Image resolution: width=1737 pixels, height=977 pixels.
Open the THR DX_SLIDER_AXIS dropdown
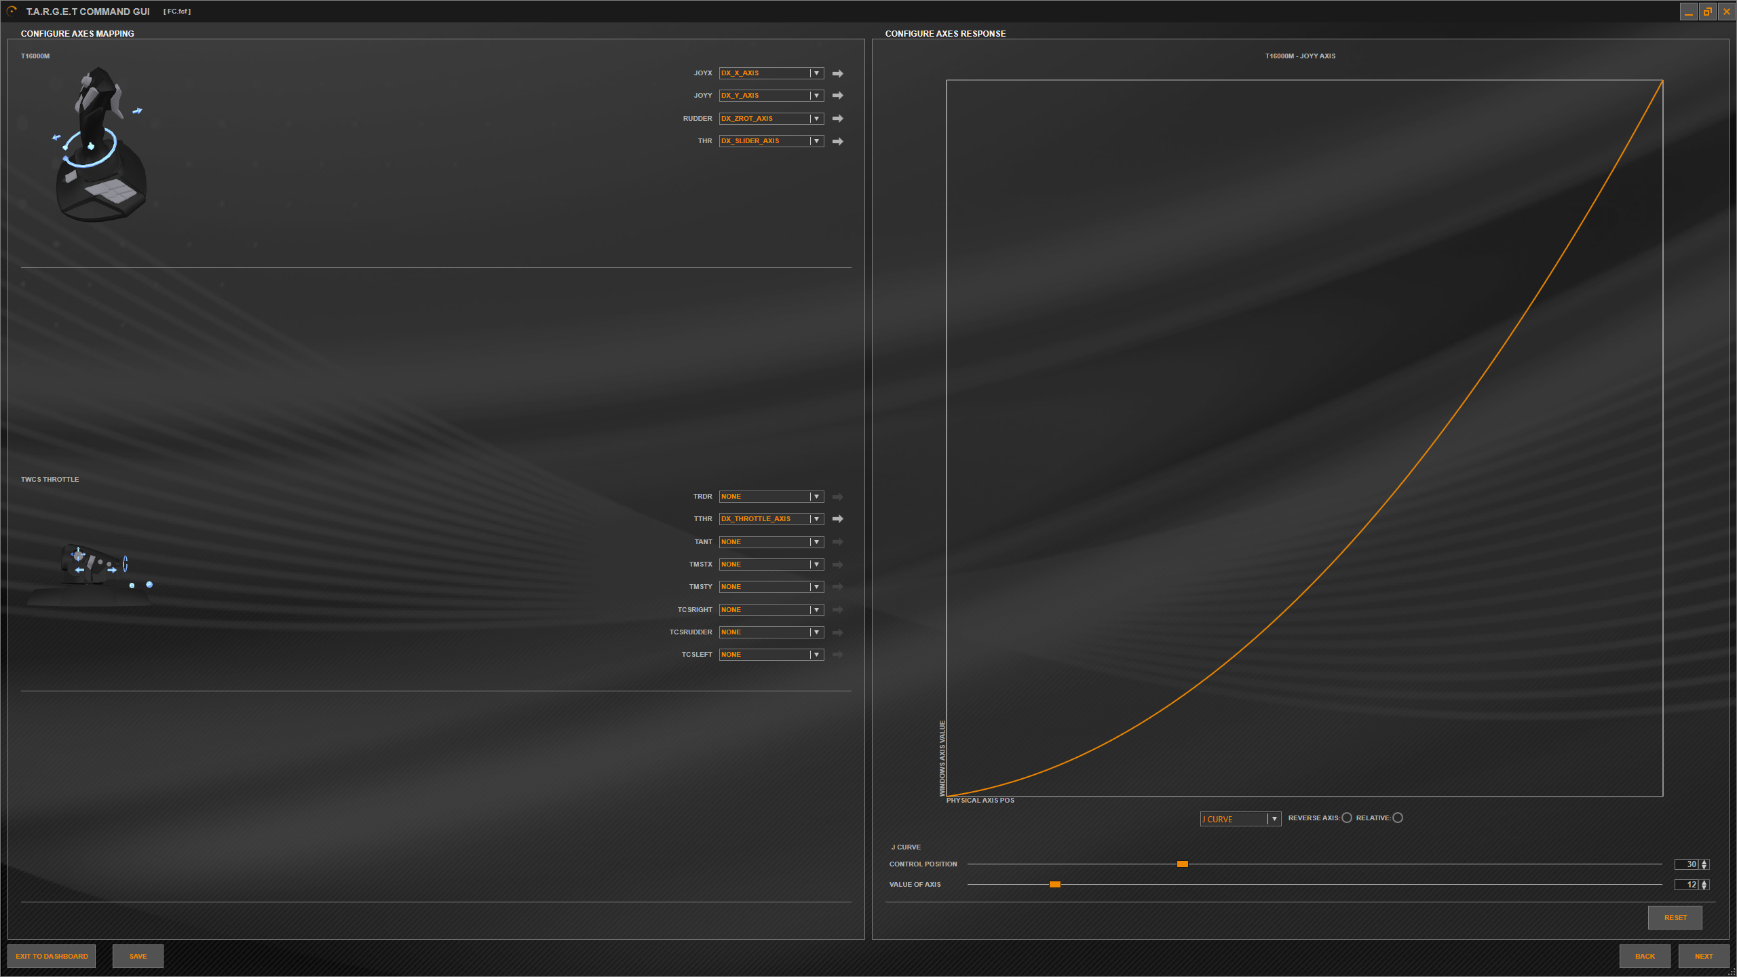pyautogui.click(x=771, y=141)
